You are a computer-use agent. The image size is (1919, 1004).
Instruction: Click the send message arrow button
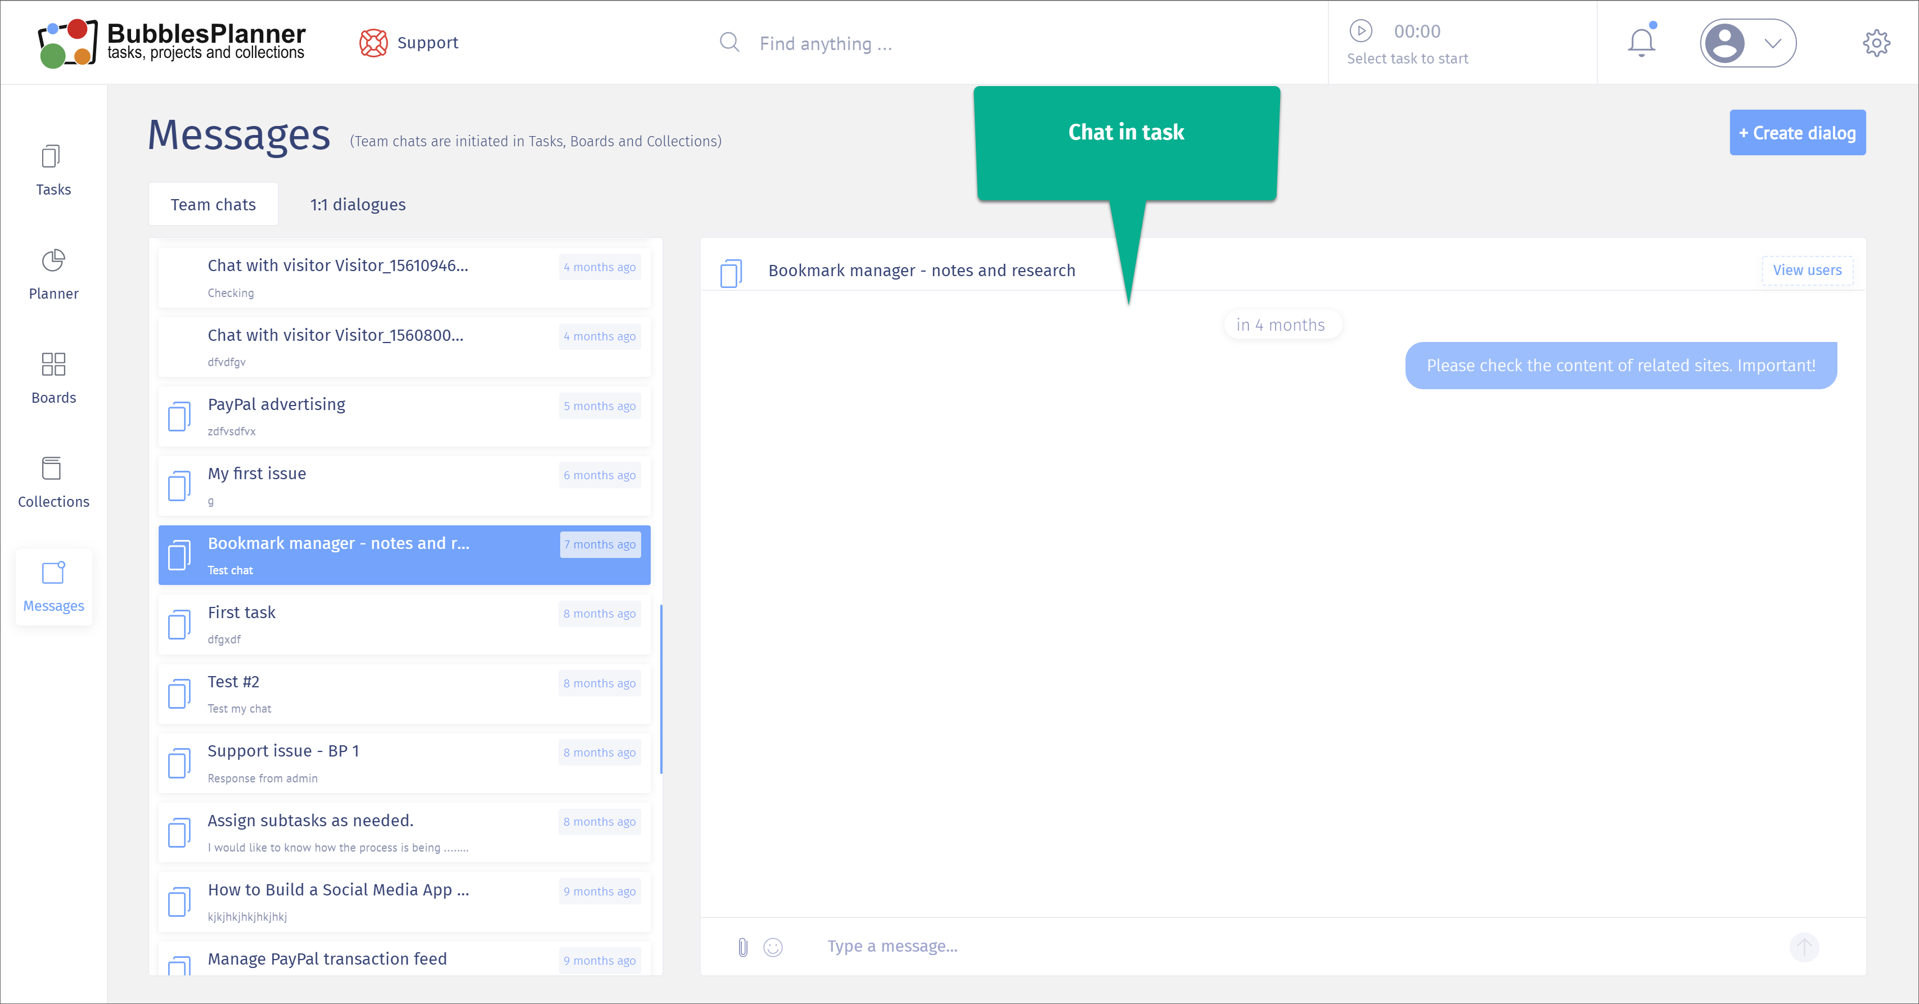coord(1804,947)
